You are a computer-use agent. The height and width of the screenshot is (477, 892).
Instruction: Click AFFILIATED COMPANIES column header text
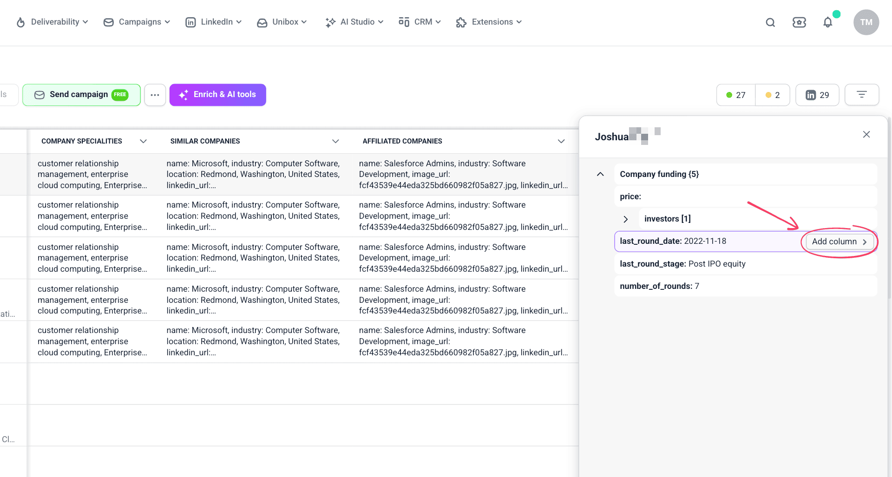(x=402, y=141)
